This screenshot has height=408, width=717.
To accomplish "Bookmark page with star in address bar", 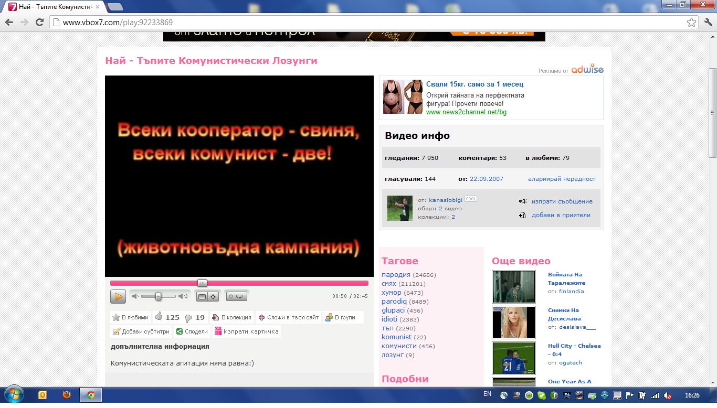I will (692, 23).
